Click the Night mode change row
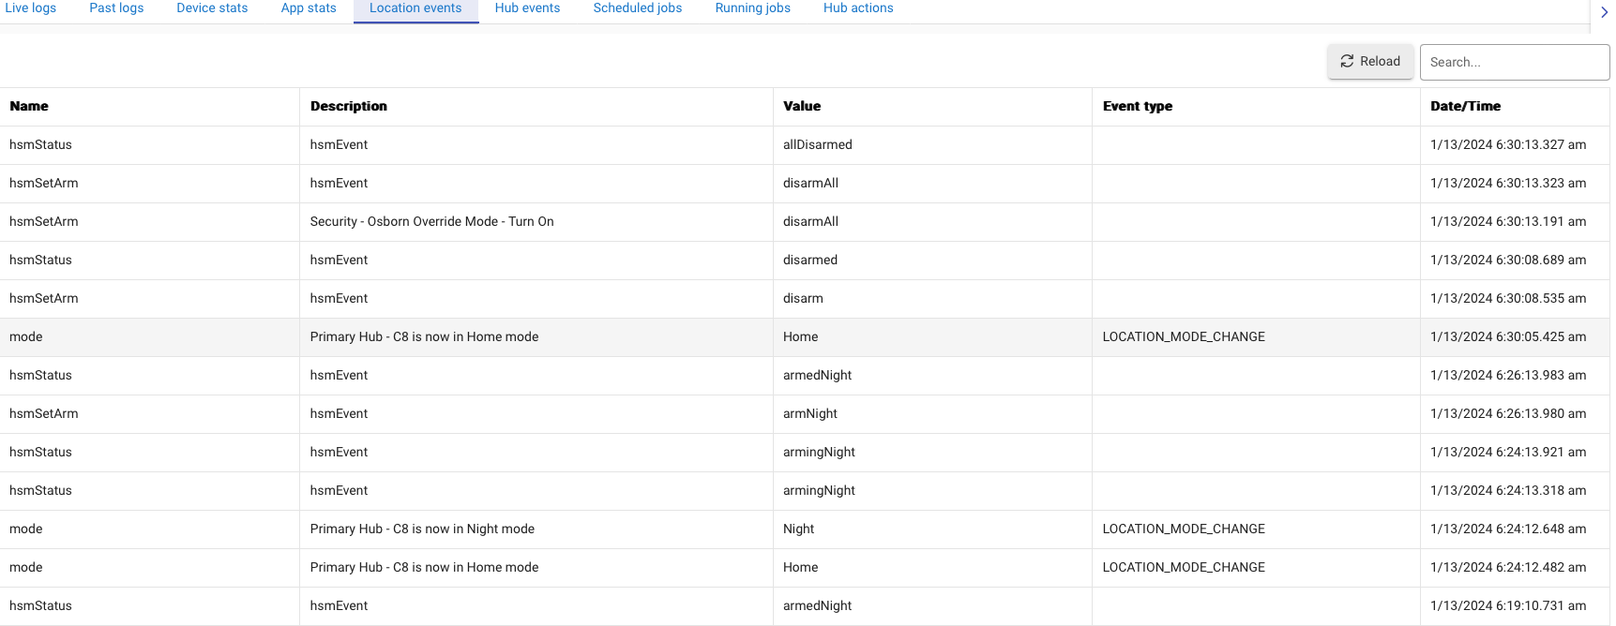 [x=422, y=529]
